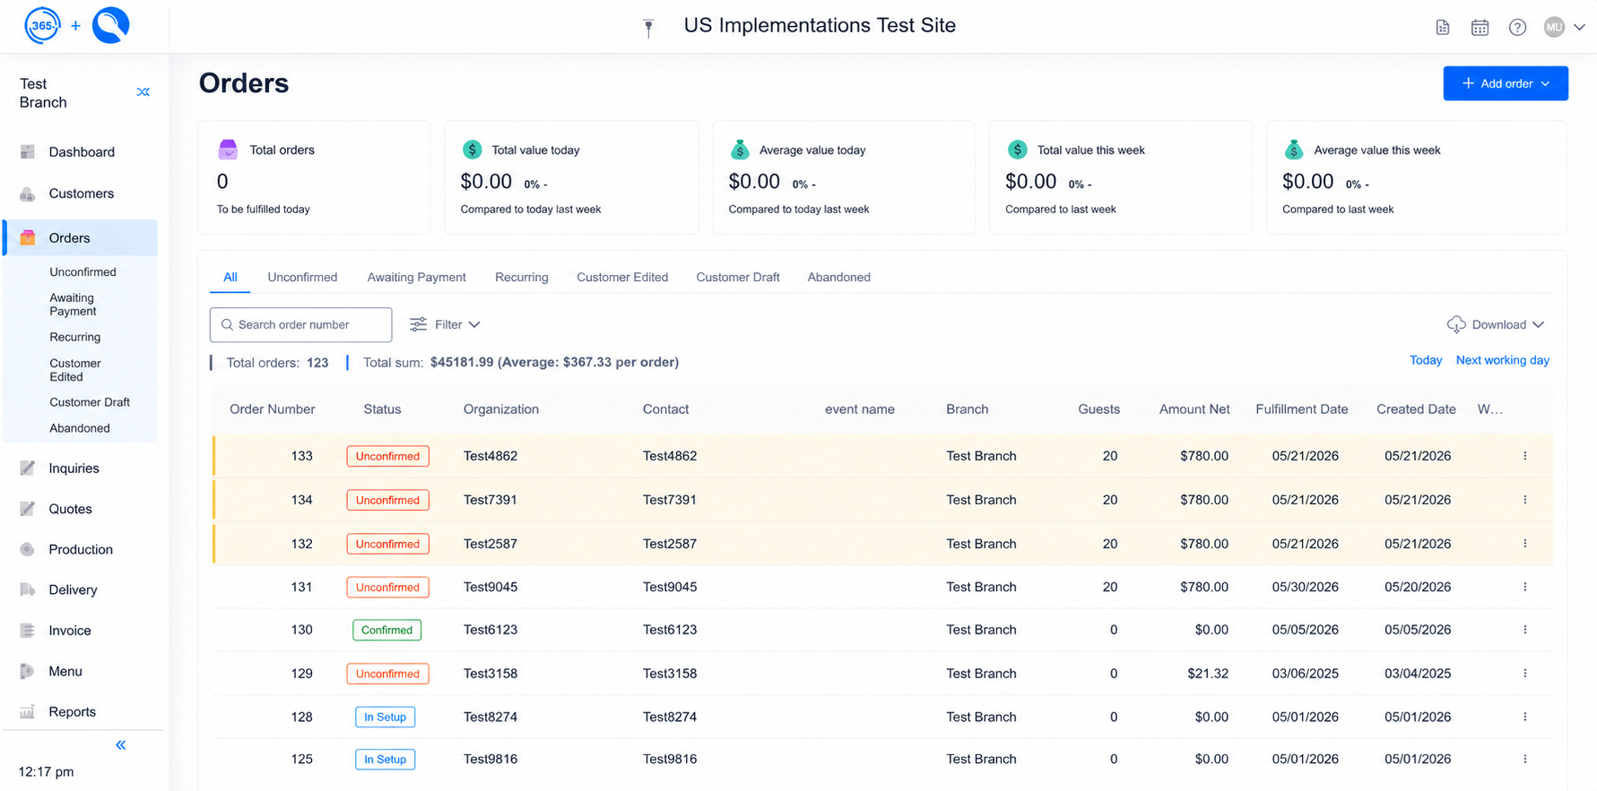Expand the Filter dropdown
Screen dimensions: 1597x791
point(445,324)
